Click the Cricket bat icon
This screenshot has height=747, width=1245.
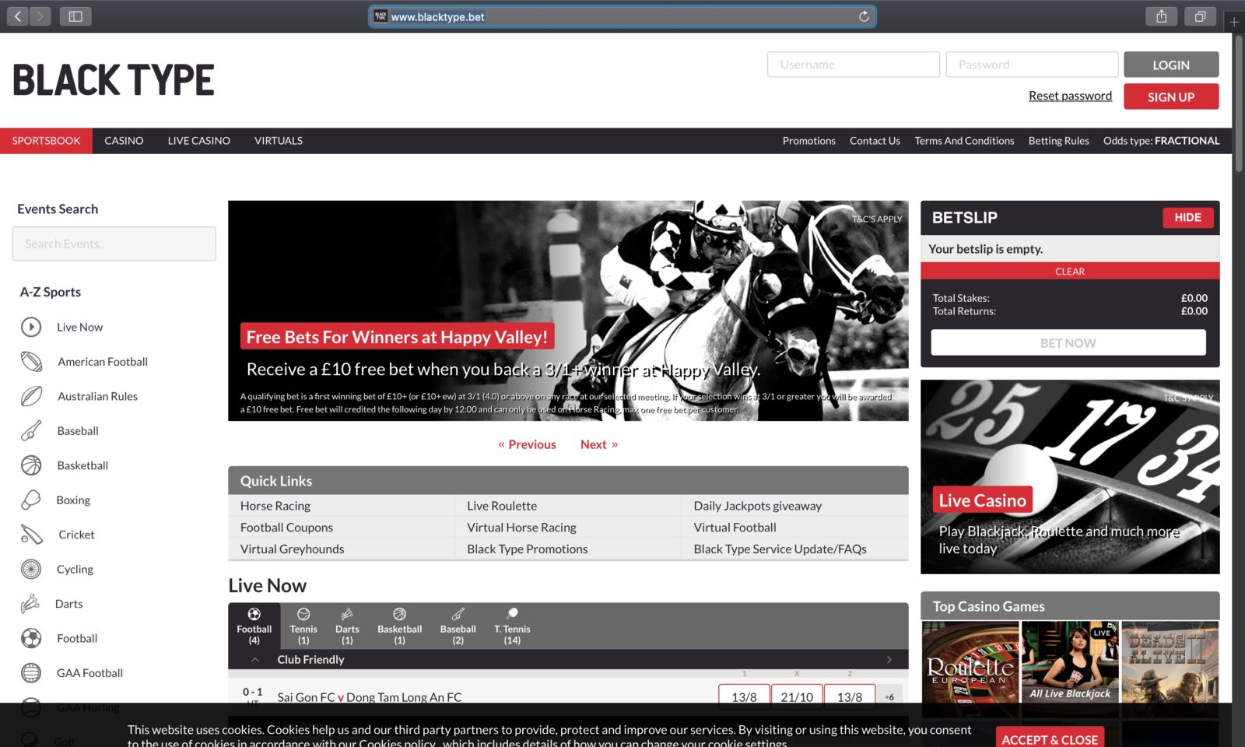(x=30, y=535)
